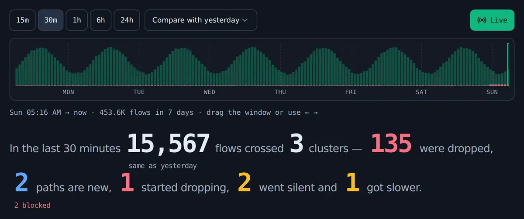Click the selected window handle at timeline end

pyautogui.click(x=508, y=65)
